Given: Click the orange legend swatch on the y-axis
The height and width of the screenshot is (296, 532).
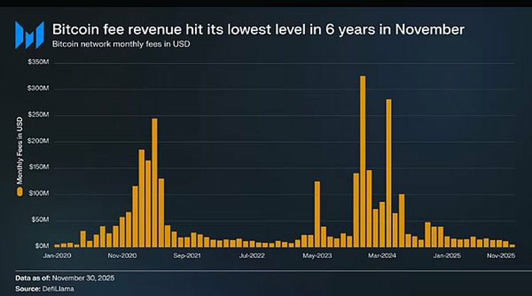Looking at the screenshot, I should [20, 190].
